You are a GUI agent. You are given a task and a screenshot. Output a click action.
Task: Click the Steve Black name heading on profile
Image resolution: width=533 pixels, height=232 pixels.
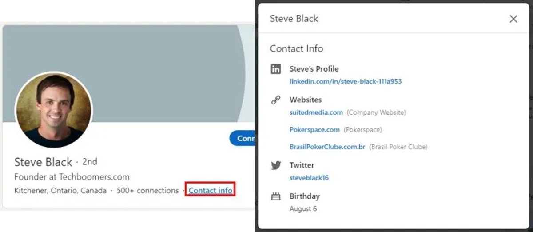43,162
